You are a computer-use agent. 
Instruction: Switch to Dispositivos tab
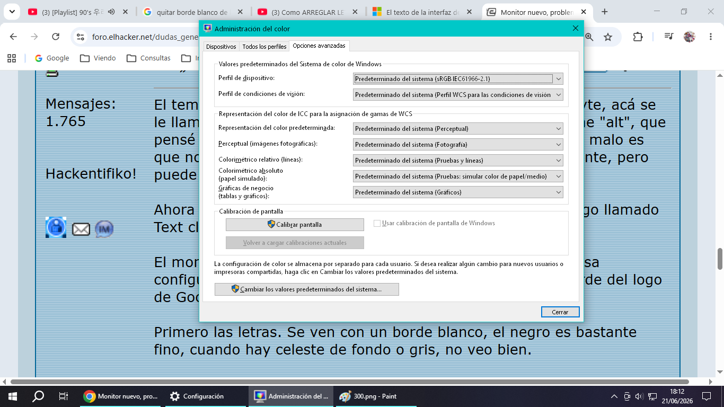[221, 47]
